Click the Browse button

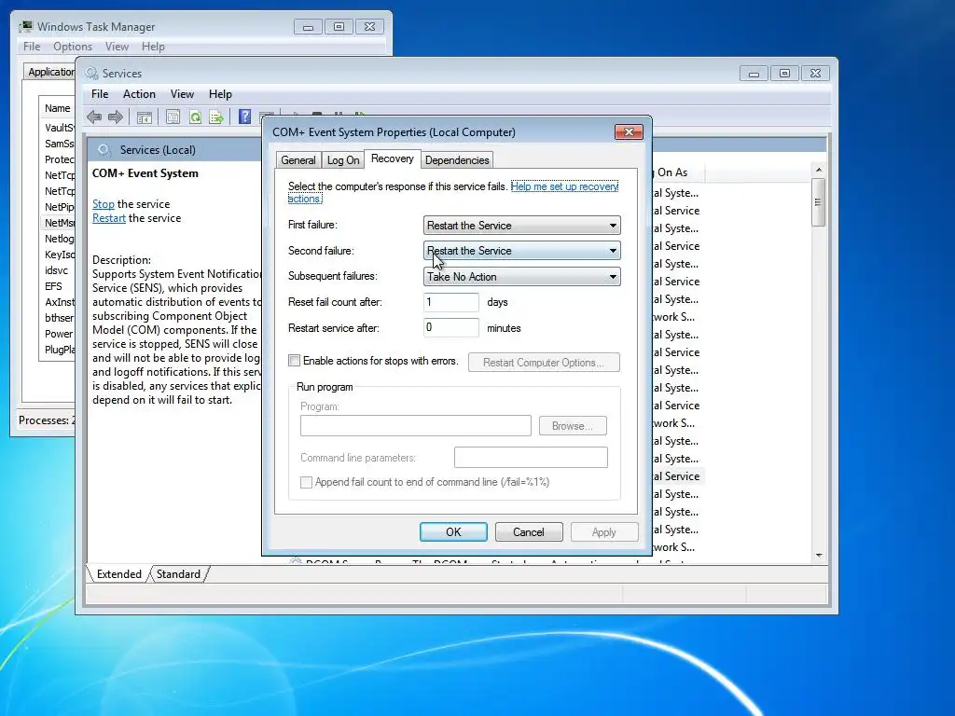tap(573, 425)
